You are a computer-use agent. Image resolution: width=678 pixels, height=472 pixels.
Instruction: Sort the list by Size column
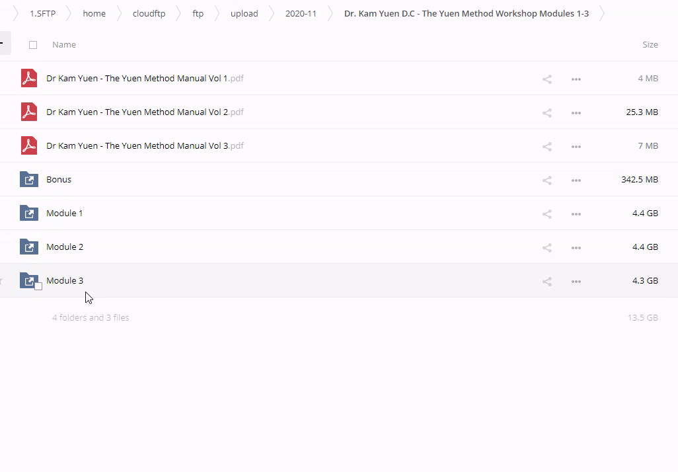coord(650,45)
